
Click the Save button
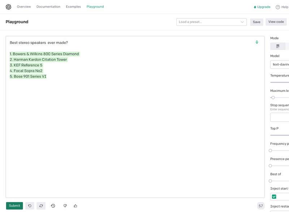coord(256,22)
